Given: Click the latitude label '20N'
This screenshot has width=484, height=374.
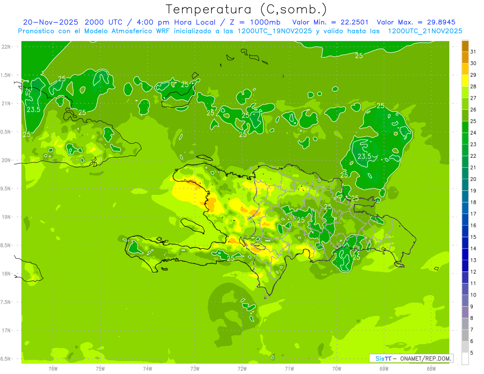Looking at the screenshot, I should click(x=6, y=160).
